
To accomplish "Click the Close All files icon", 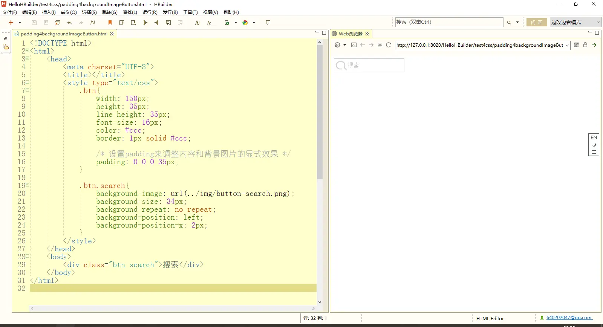I will [58, 23].
